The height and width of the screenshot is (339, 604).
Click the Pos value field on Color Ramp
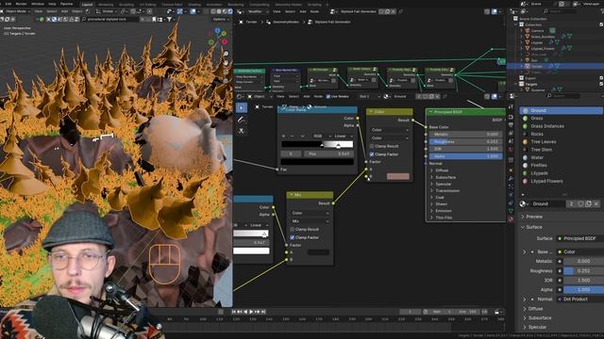pos(327,153)
